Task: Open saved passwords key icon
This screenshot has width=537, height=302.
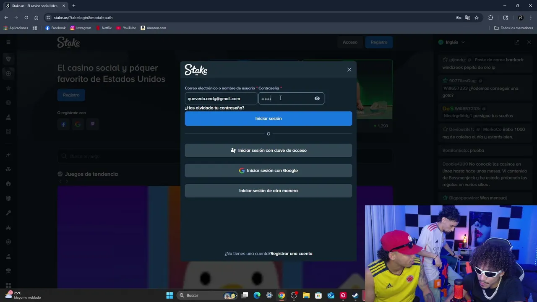Action: (459, 18)
